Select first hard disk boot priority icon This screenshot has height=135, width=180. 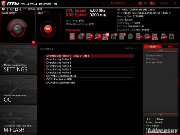72,37
